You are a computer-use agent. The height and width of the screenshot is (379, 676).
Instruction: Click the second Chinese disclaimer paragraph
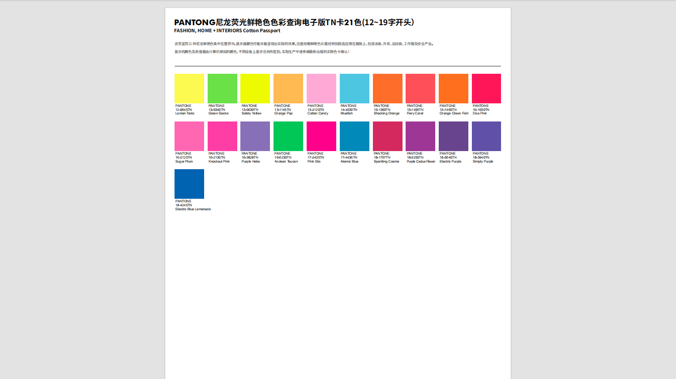click(x=262, y=52)
